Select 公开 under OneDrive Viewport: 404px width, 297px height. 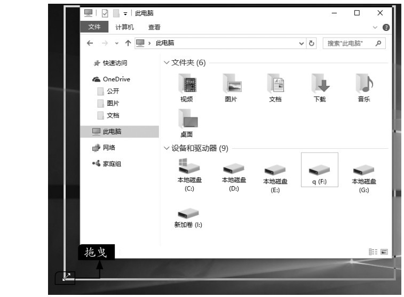point(108,91)
